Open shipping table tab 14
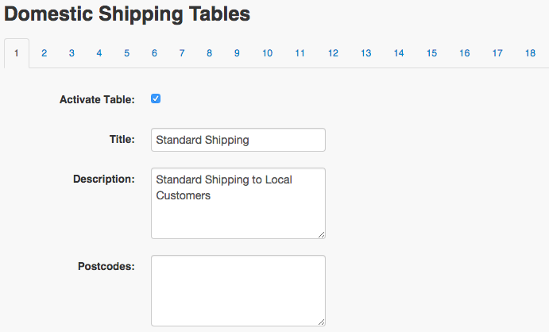The height and width of the screenshot is (332, 549). [x=399, y=53]
